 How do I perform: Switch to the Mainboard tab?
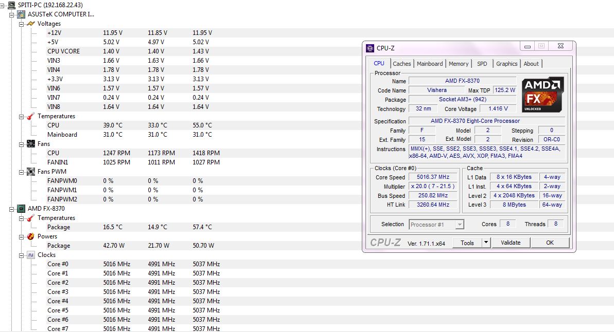point(430,64)
